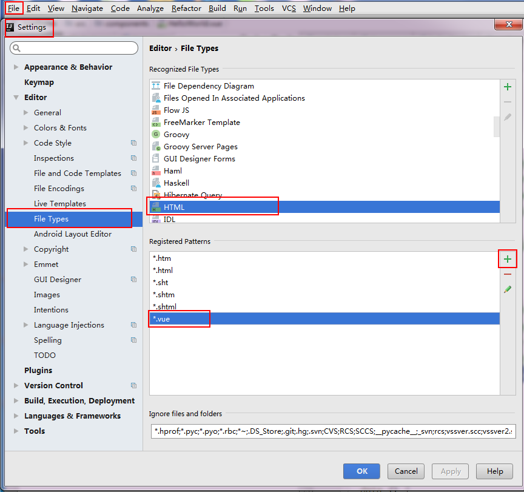Expand Colors & Fonts subsection

[25, 127]
